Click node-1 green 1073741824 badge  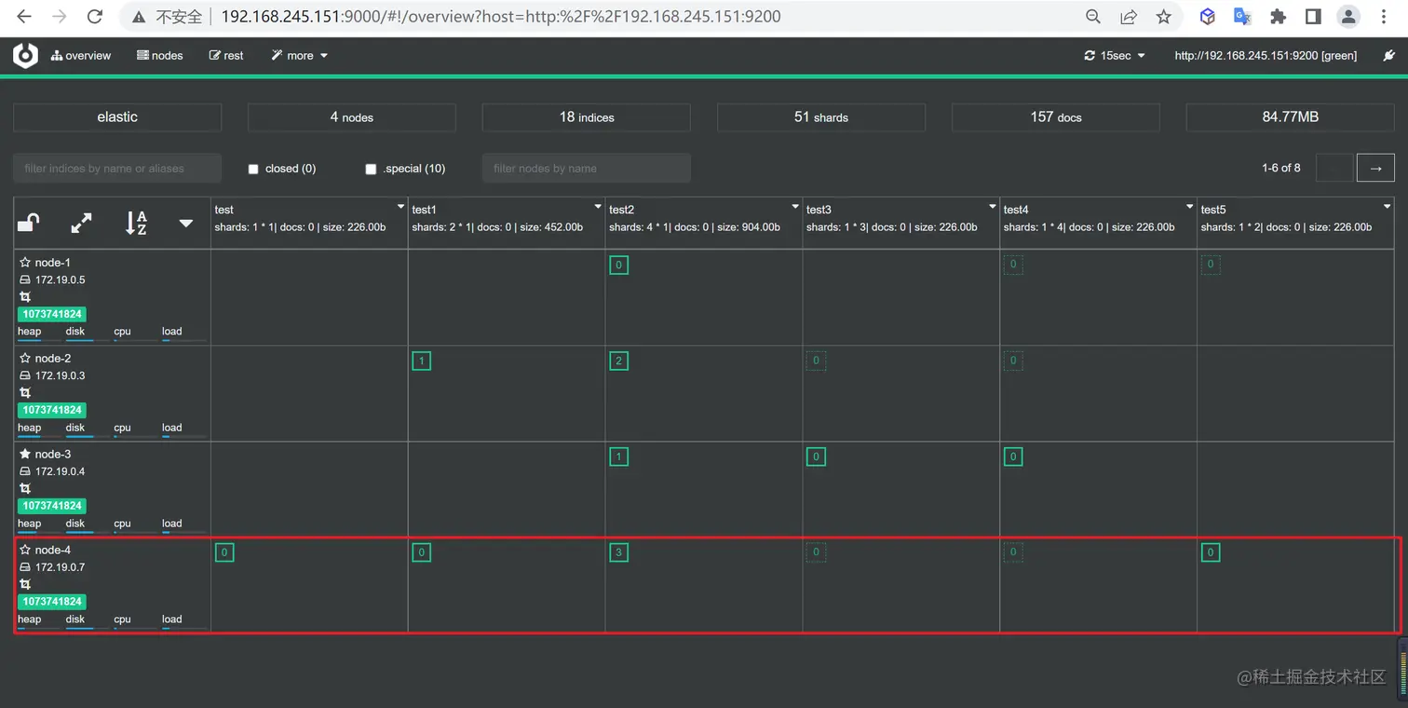click(x=52, y=315)
